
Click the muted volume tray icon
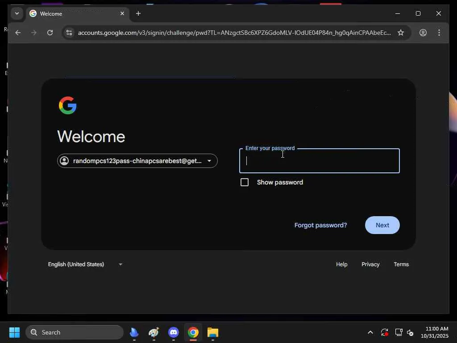click(x=410, y=332)
